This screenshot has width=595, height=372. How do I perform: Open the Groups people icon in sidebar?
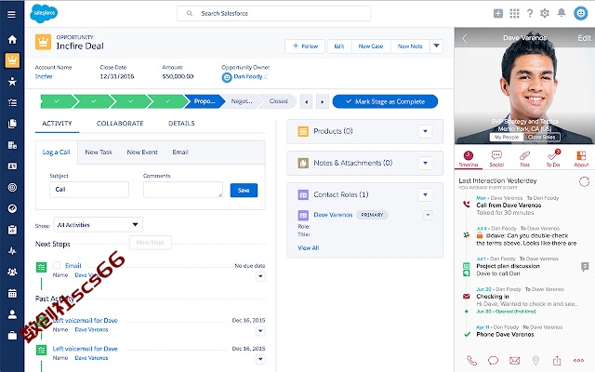click(x=12, y=272)
